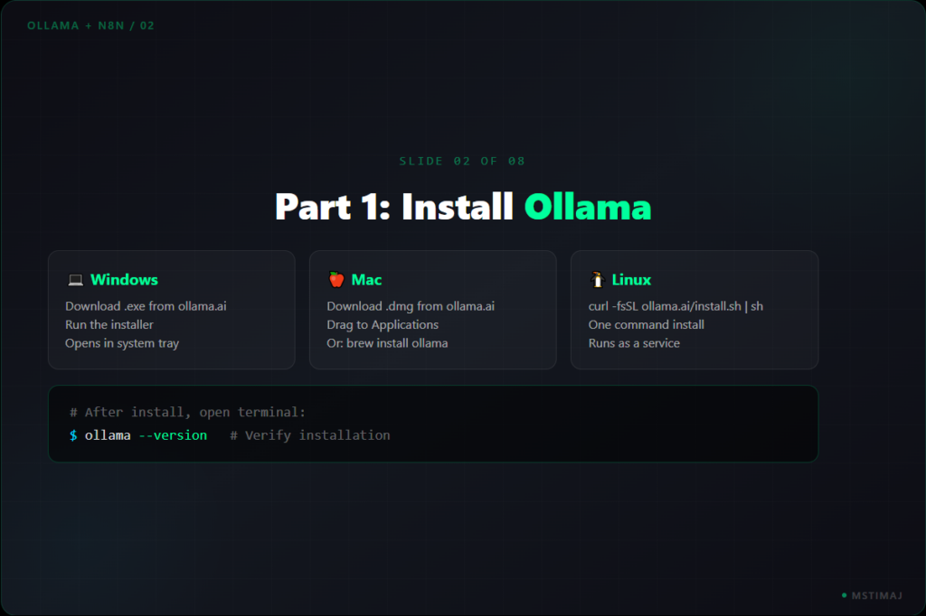Click '# Verify installation' comment

point(310,435)
